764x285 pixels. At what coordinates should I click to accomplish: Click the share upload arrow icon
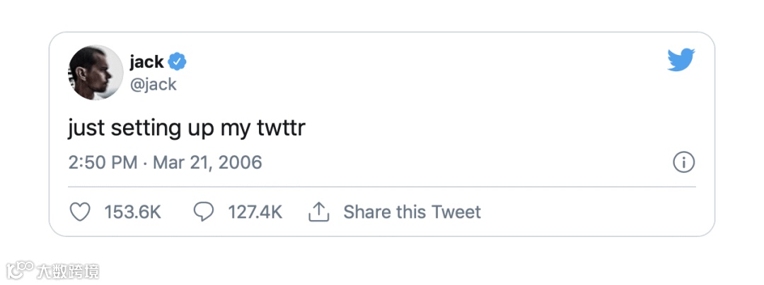pos(320,212)
